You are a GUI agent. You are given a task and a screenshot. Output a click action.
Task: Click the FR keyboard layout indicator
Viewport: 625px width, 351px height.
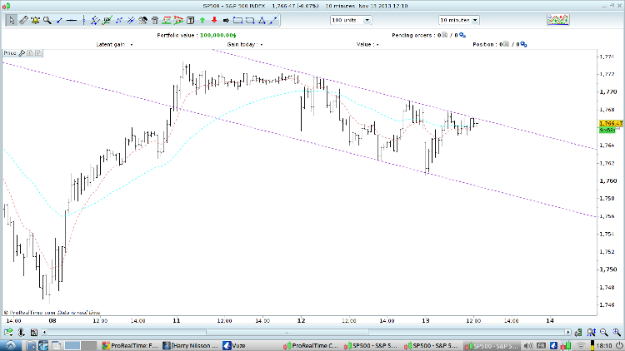(541, 345)
